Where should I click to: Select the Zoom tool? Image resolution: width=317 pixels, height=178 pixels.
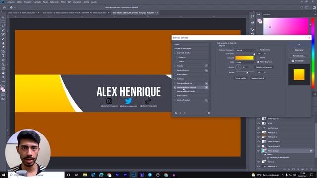click(x=3, y=77)
